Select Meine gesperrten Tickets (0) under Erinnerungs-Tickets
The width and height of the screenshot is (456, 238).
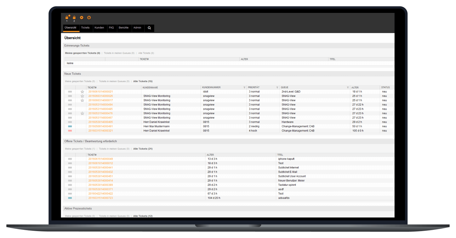tap(83, 53)
